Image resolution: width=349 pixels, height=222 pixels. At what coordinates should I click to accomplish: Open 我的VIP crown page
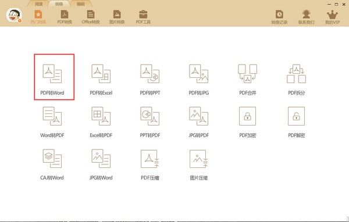(332, 17)
